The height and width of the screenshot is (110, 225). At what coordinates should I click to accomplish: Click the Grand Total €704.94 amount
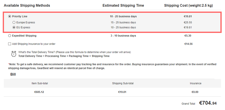208,103
